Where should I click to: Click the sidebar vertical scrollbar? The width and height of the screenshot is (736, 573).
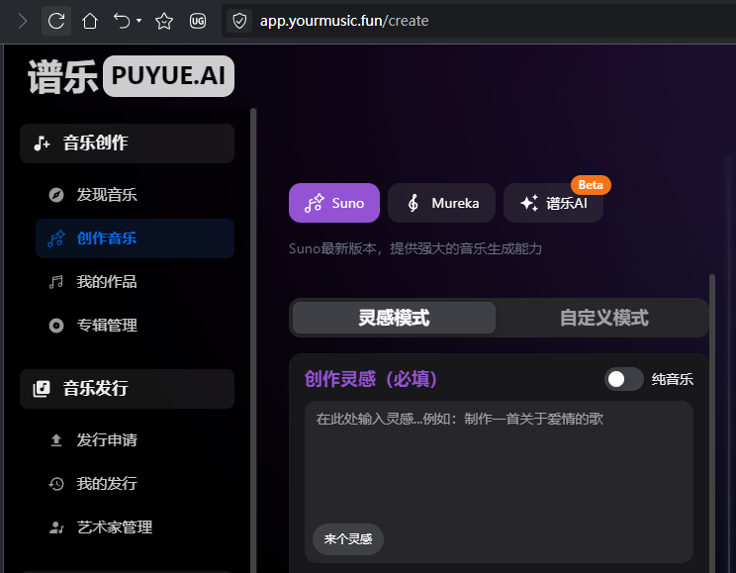(x=253, y=340)
